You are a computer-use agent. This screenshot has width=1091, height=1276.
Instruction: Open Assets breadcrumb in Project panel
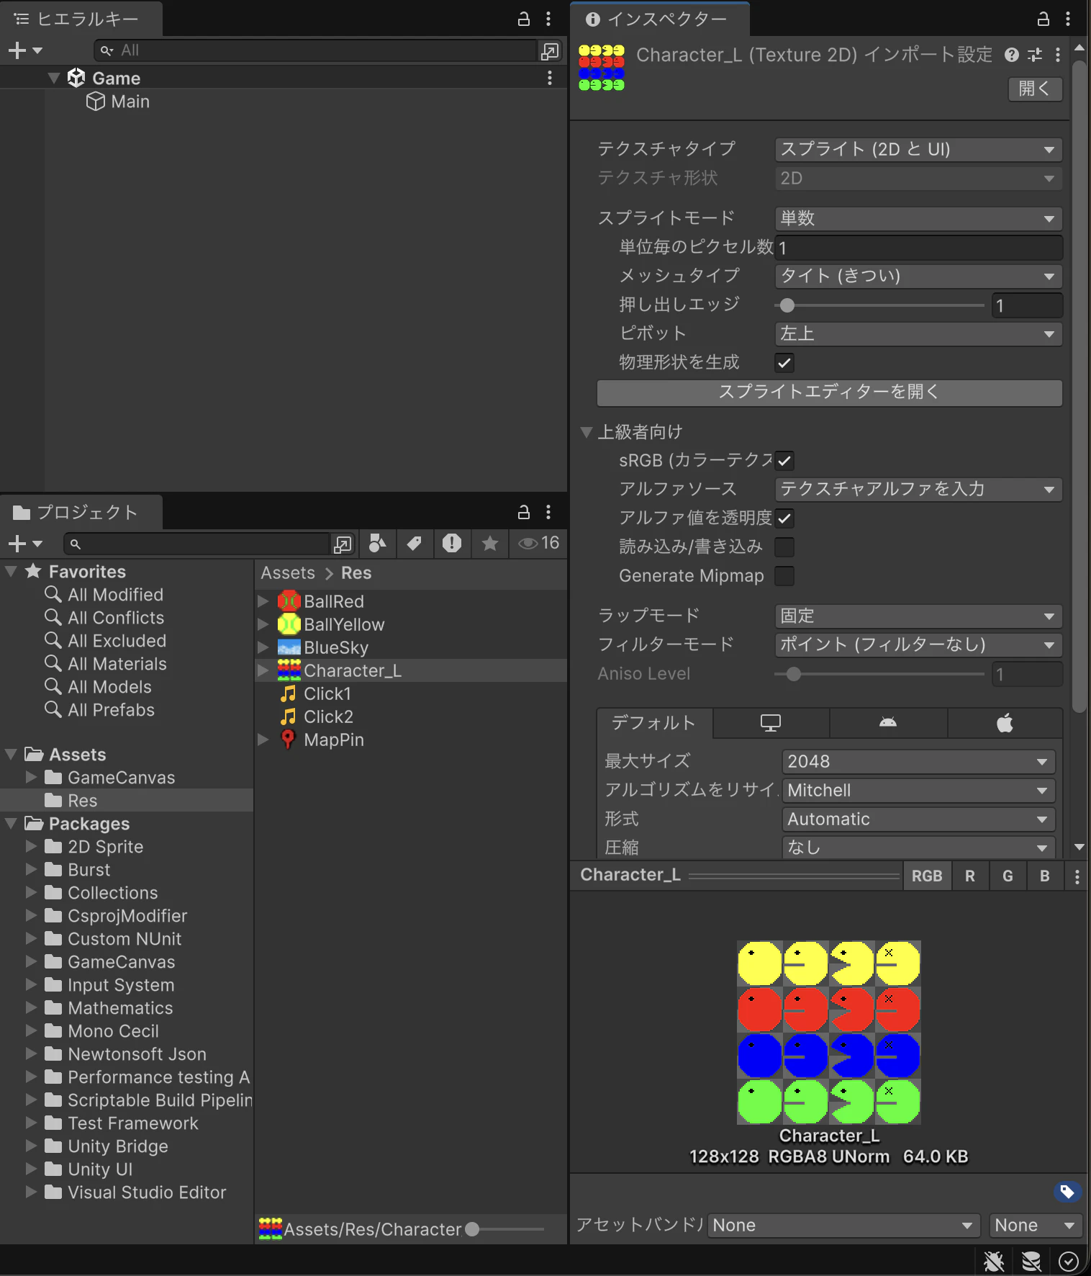click(x=288, y=573)
